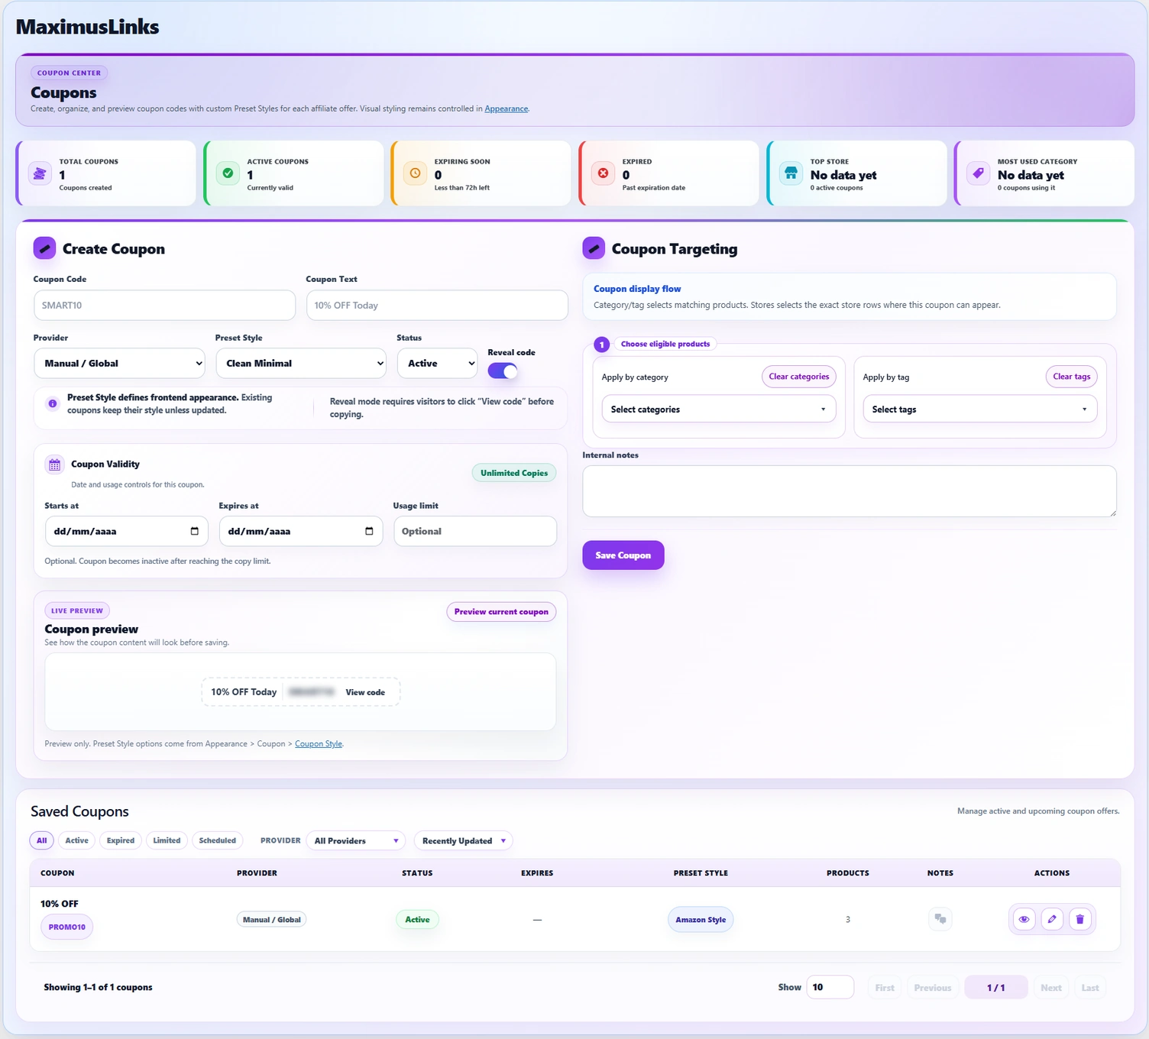Viewport: 1149px width, 1039px height.
Task: Open the Recently Updated sort dropdown
Action: tap(463, 841)
